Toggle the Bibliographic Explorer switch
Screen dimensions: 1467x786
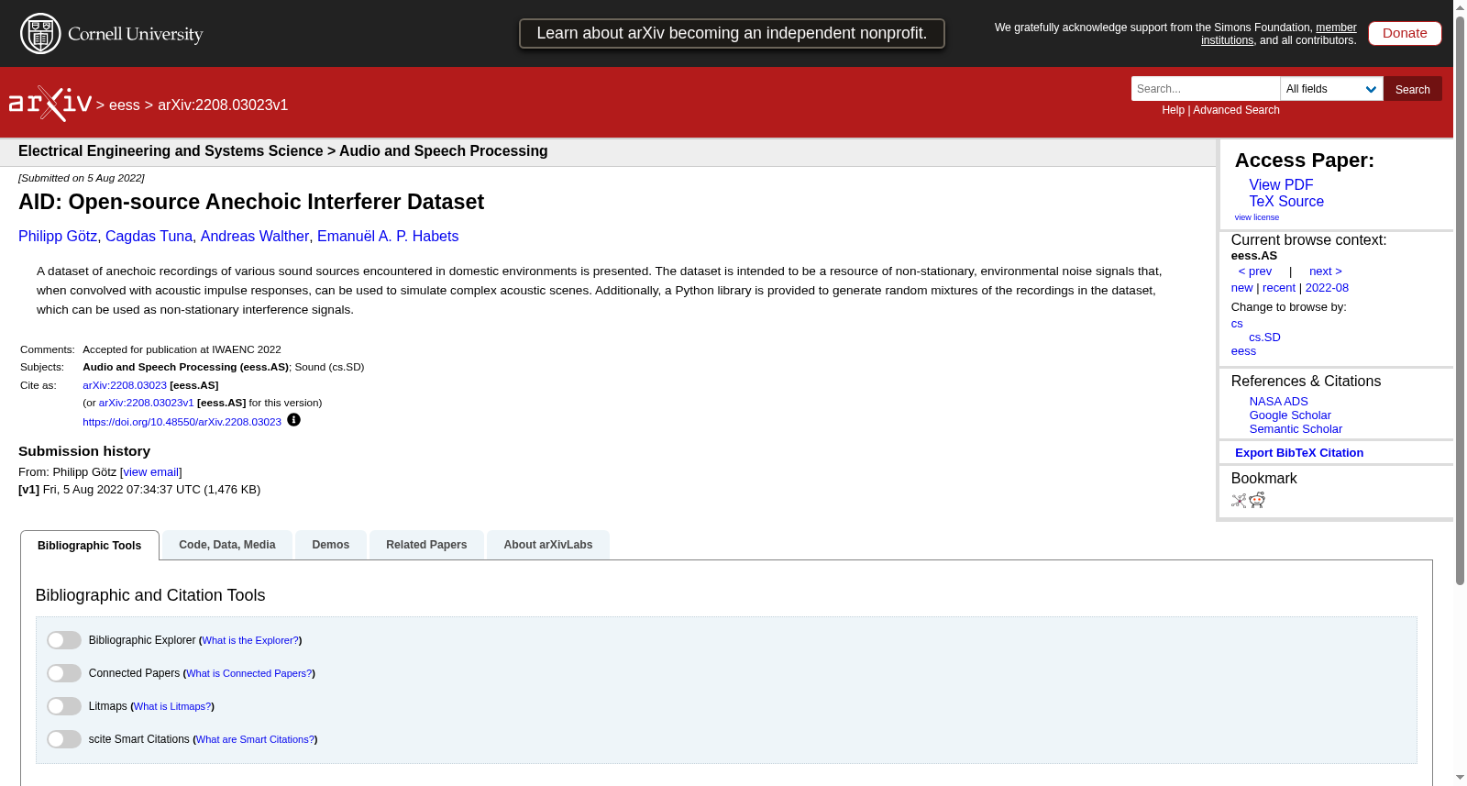tap(64, 640)
